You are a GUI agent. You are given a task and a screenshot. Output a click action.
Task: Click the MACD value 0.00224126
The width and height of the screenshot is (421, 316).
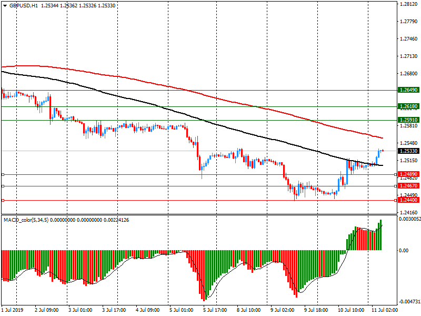click(x=116, y=220)
